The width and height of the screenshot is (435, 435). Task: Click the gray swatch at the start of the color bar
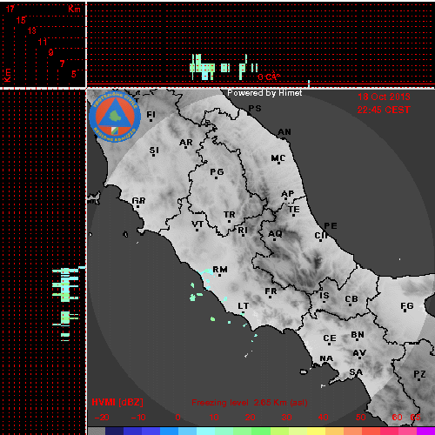point(97,431)
